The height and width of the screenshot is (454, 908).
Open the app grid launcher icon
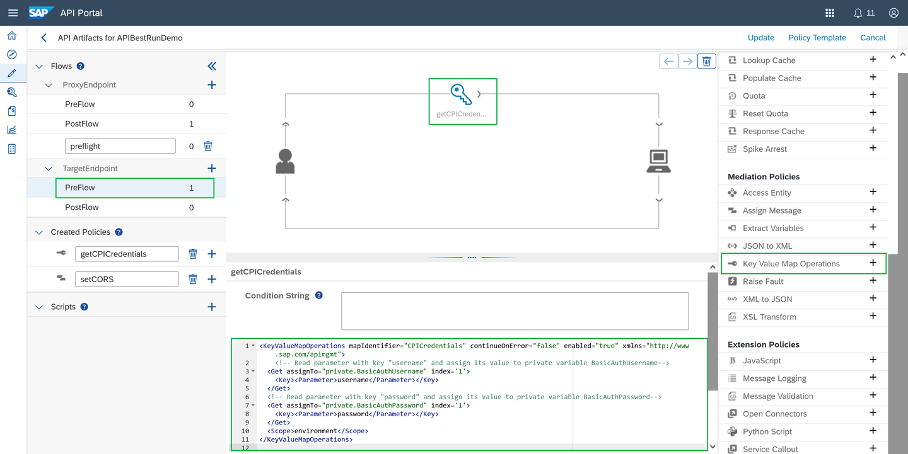[x=830, y=13]
